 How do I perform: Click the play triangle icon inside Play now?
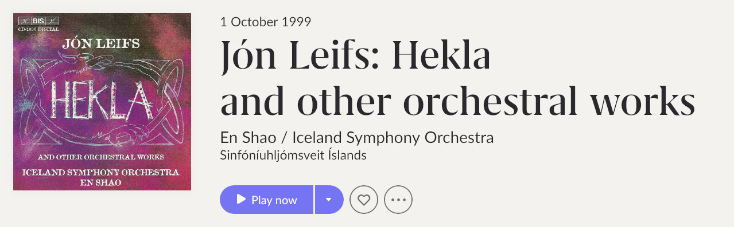point(241,200)
